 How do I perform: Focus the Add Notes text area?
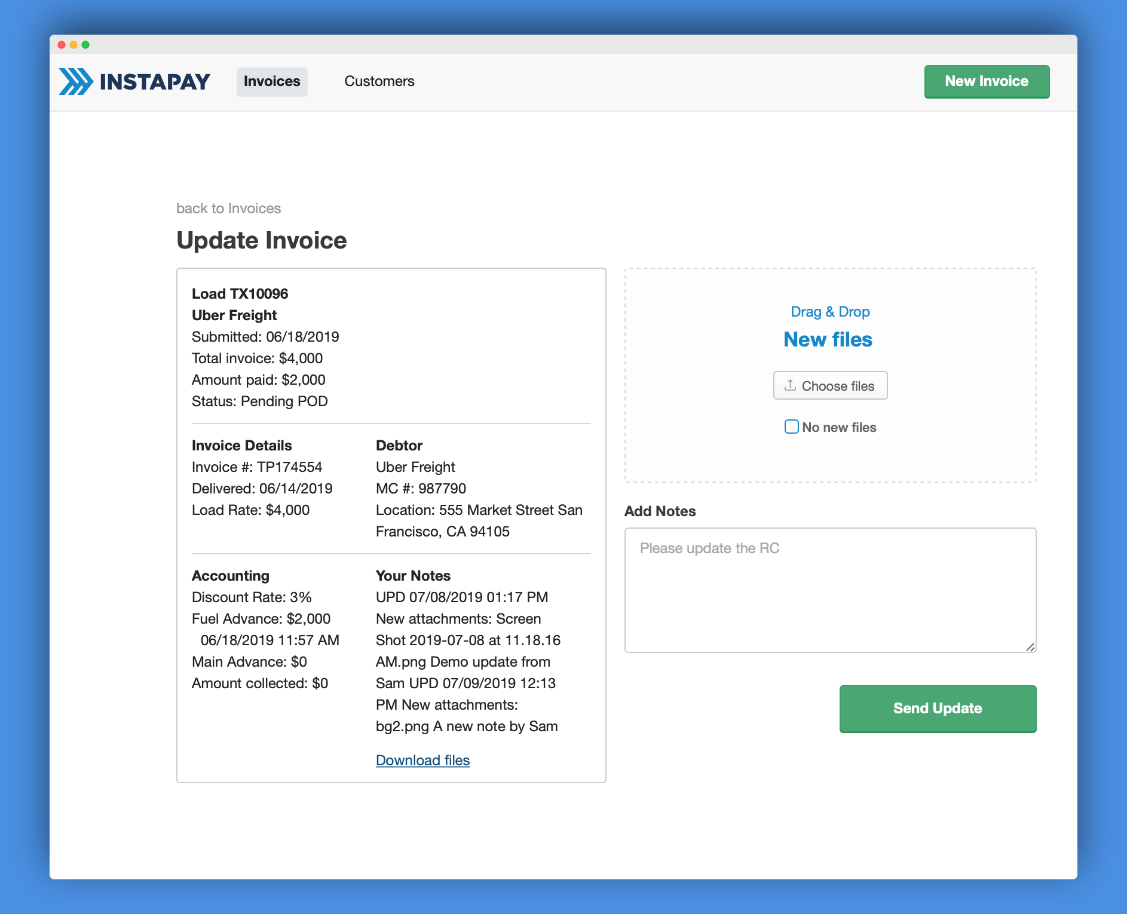[830, 590]
